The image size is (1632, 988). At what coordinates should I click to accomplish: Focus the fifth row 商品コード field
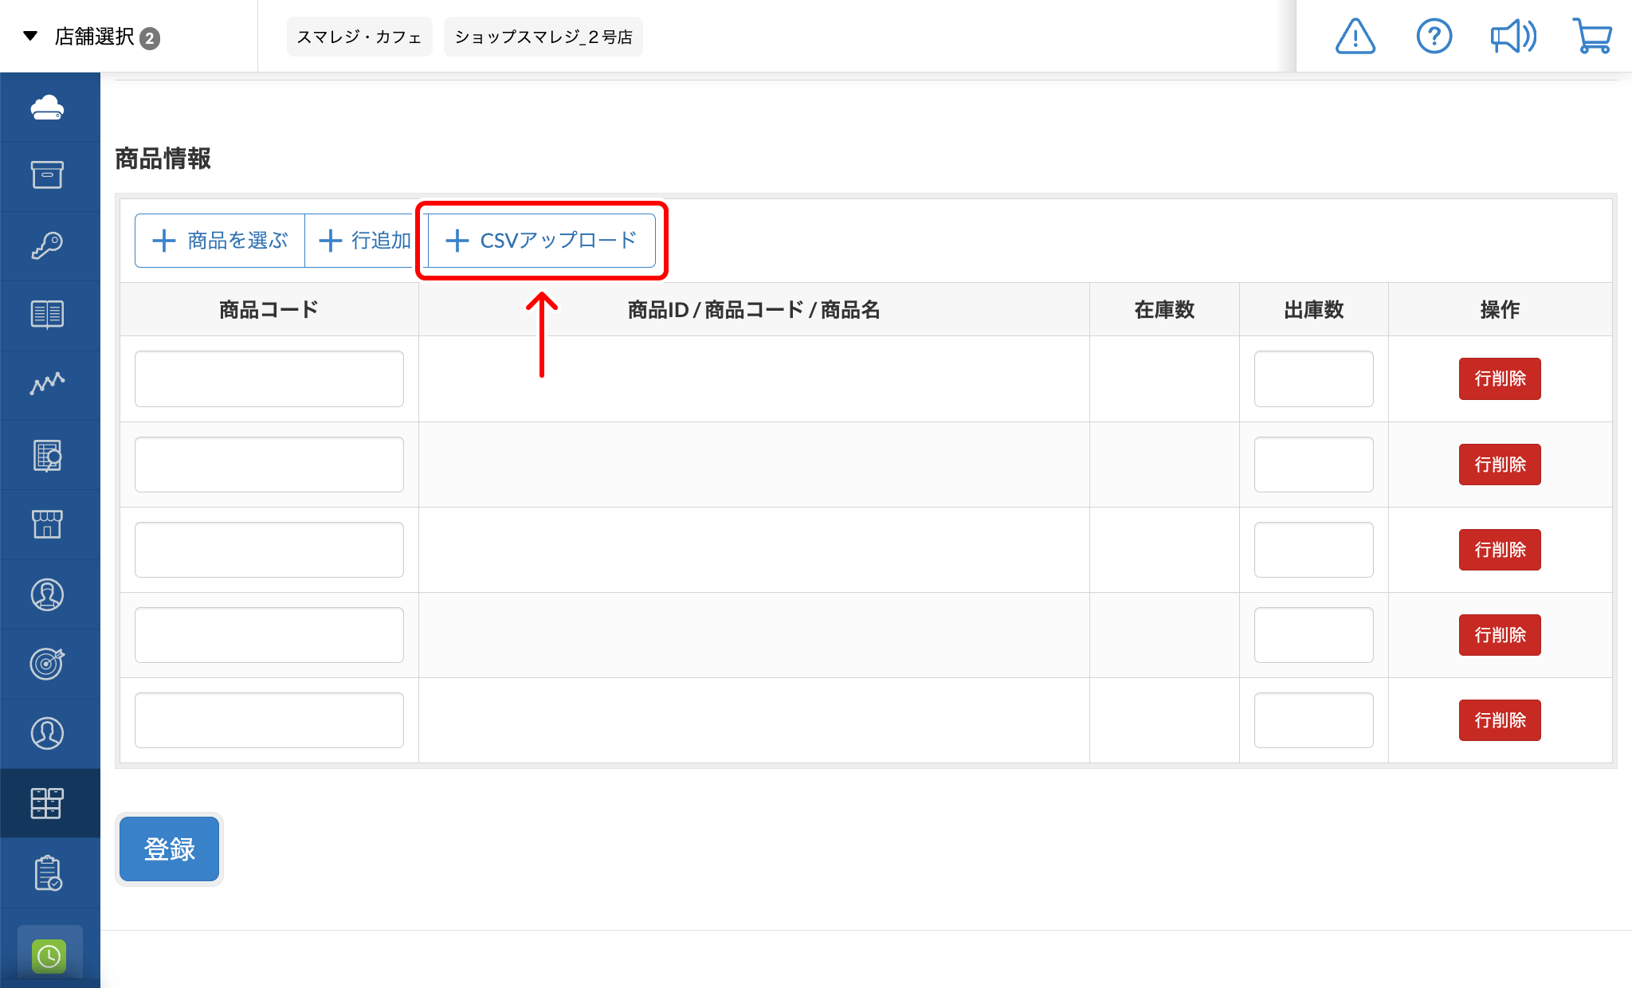269,720
